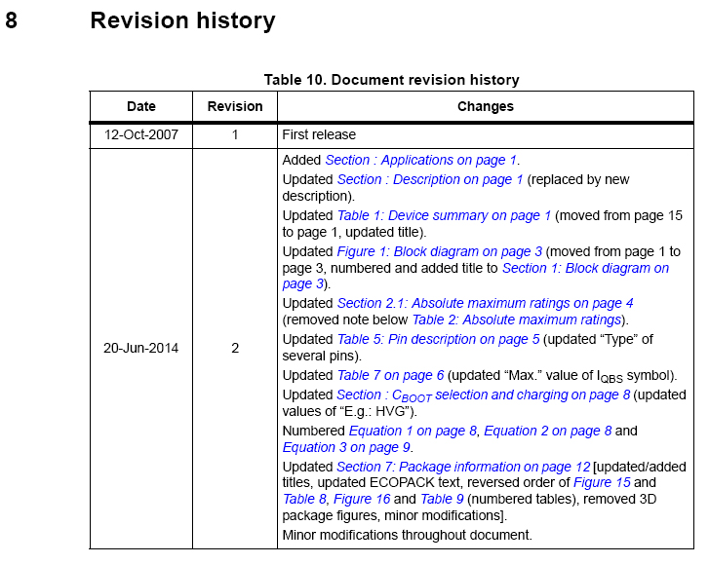Jump to Section 2.1: Absolute maximum ratings link
Screen dimensions: 709x564
click(485, 303)
